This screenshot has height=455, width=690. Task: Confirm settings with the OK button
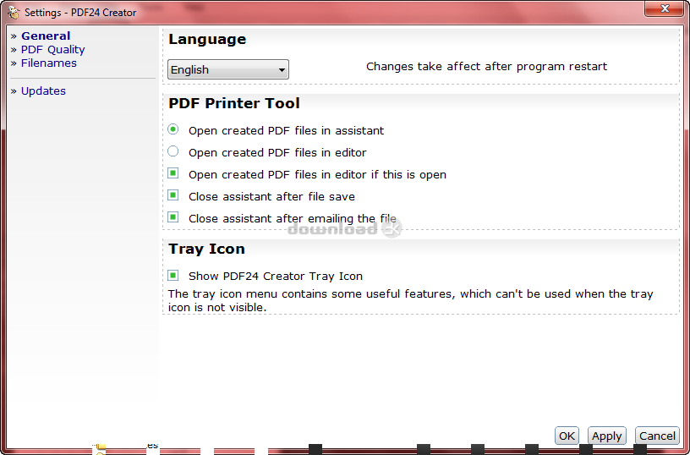coord(567,436)
